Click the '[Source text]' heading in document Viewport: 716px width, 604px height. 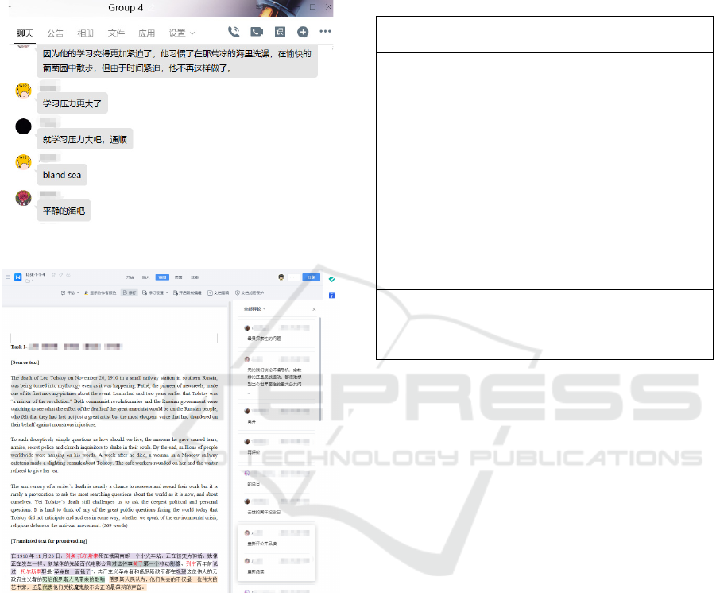[x=25, y=362]
